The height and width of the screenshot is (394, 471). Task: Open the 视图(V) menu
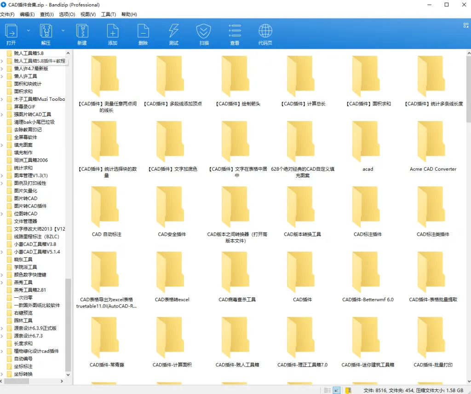coord(88,14)
